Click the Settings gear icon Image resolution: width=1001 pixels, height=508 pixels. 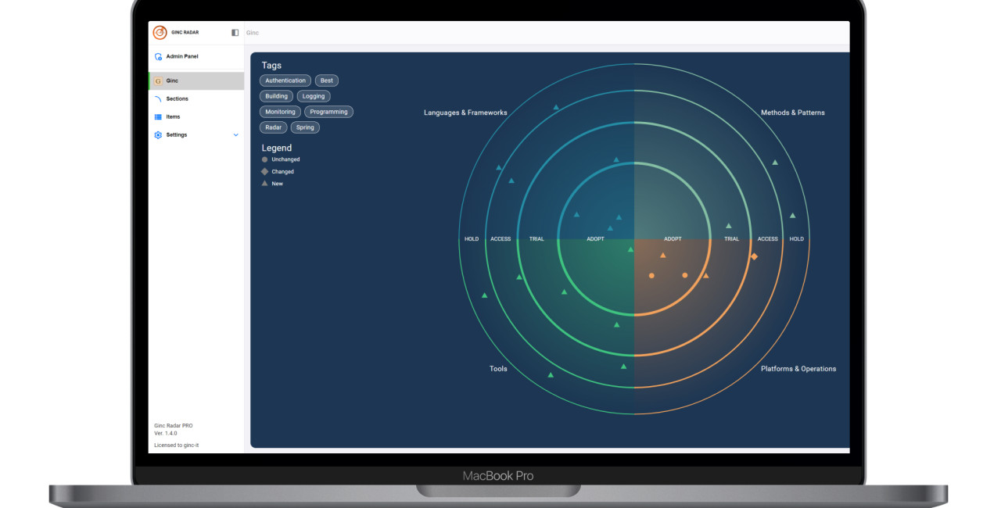point(158,135)
